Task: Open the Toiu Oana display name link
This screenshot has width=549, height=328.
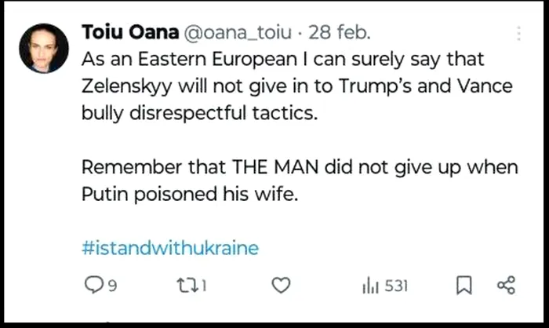Action: tap(129, 33)
